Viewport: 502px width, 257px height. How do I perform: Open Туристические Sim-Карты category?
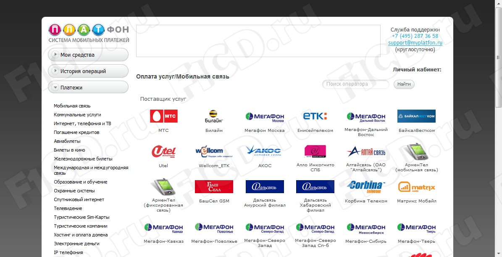81,217
